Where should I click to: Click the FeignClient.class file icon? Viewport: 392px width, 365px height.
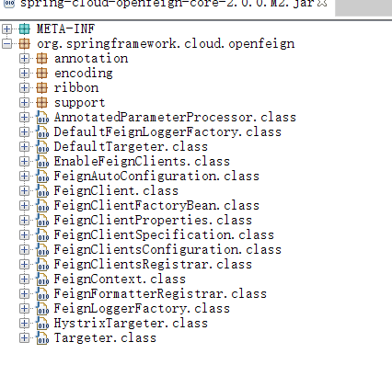click(42, 191)
